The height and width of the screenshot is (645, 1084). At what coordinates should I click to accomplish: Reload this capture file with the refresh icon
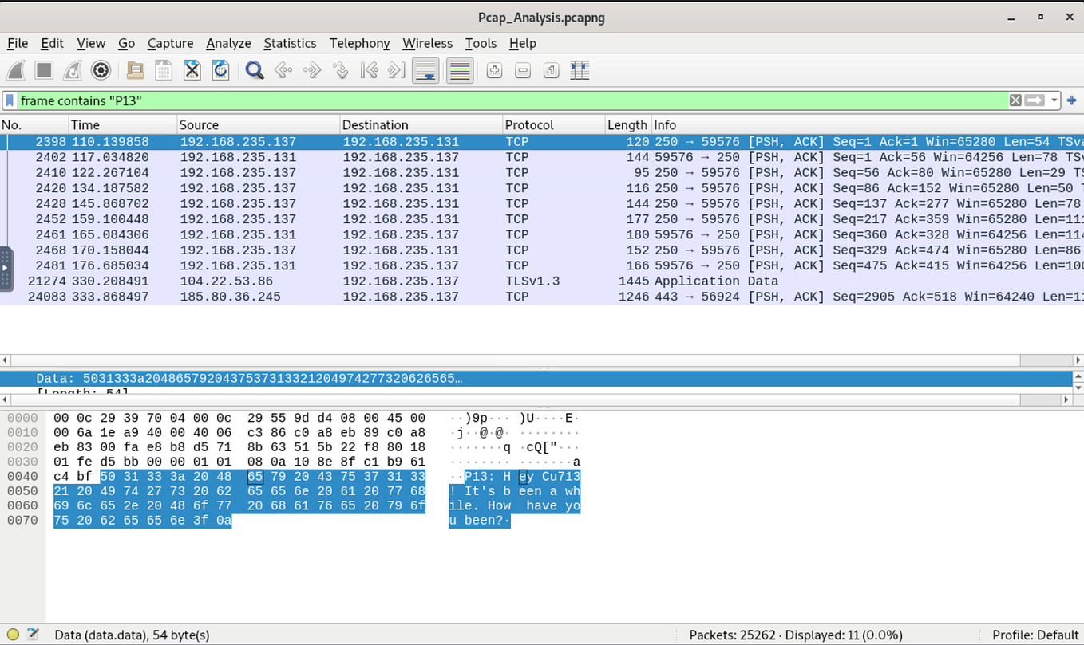click(221, 70)
